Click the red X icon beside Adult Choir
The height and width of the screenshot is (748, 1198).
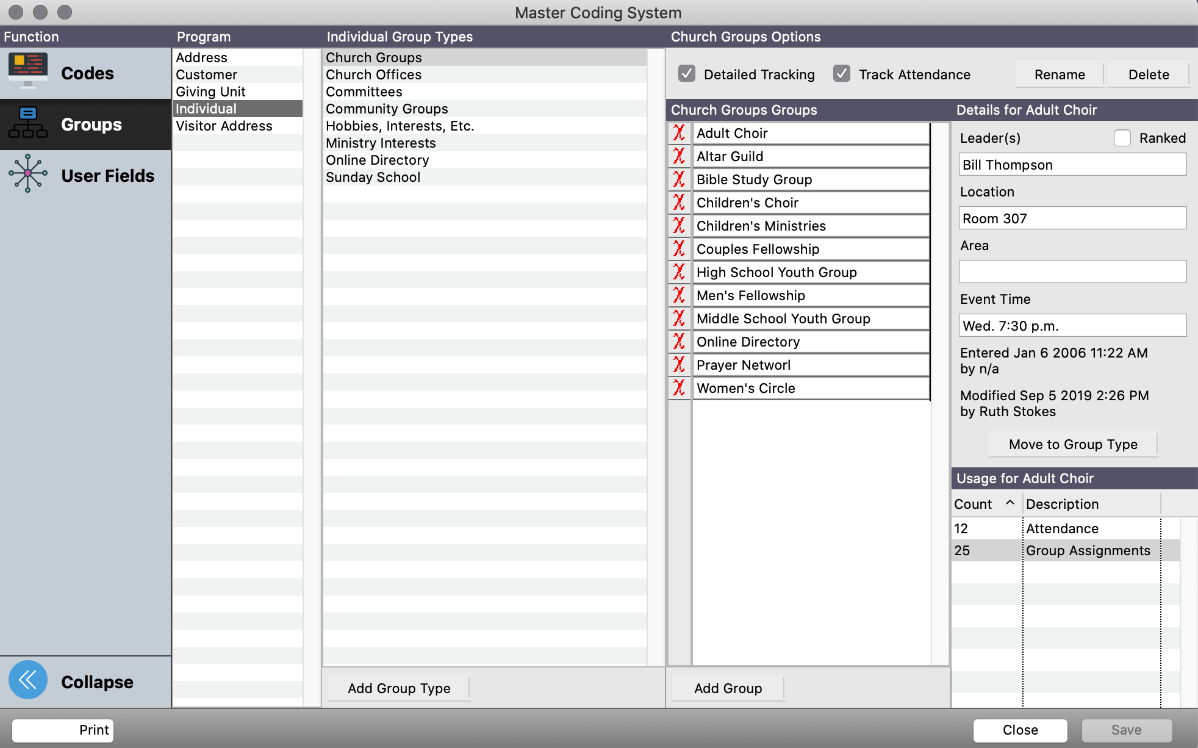coord(679,133)
